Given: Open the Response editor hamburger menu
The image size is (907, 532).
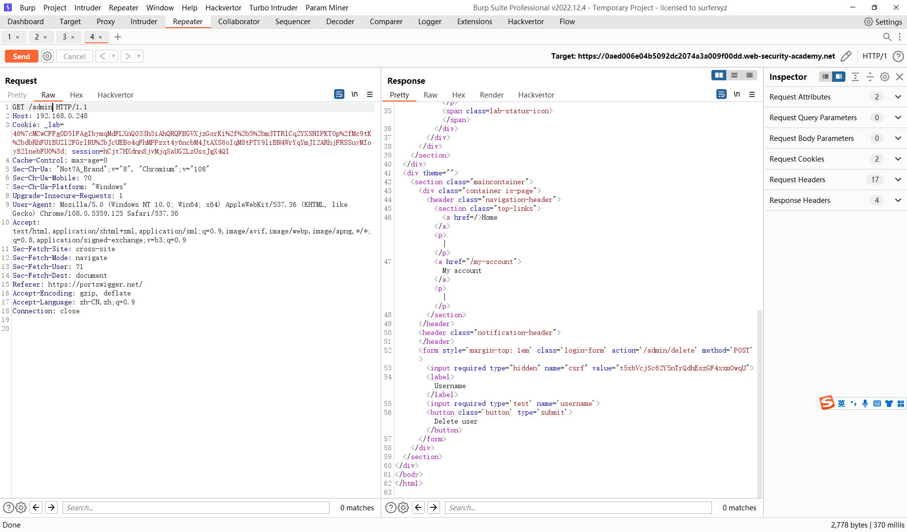Looking at the screenshot, I should pos(752,94).
